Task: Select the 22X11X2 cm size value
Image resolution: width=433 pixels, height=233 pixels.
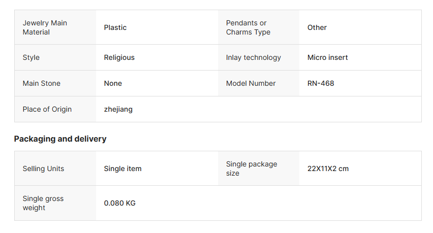Action: pyautogui.click(x=328, y=169)
